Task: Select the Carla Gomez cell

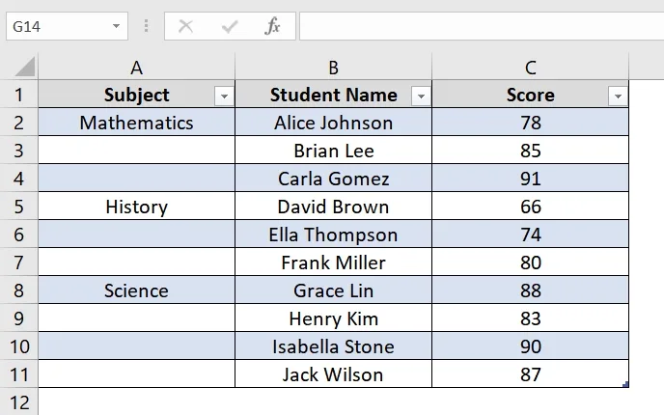Action: point(333,178)
